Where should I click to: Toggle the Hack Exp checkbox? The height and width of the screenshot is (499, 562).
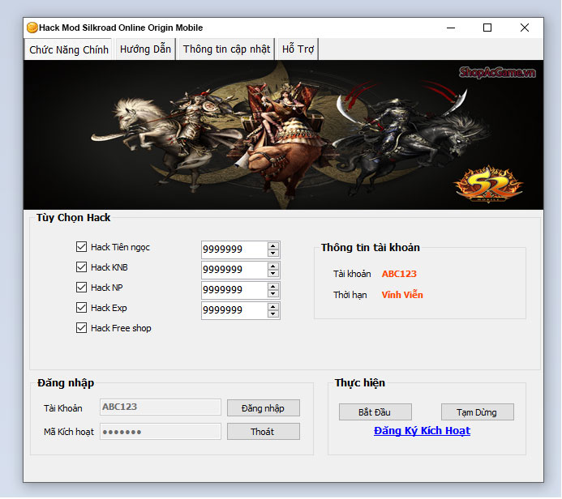(x=81, y=308)
